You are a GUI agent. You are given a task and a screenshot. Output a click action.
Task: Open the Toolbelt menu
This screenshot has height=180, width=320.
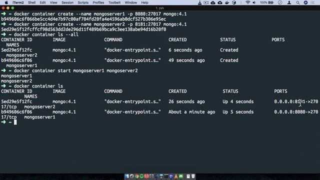[x=114, y=2]
